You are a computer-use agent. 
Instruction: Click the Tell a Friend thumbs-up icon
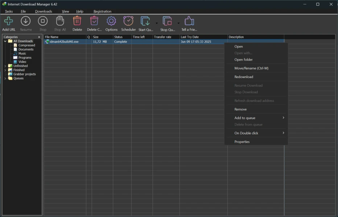pos(189,21)
